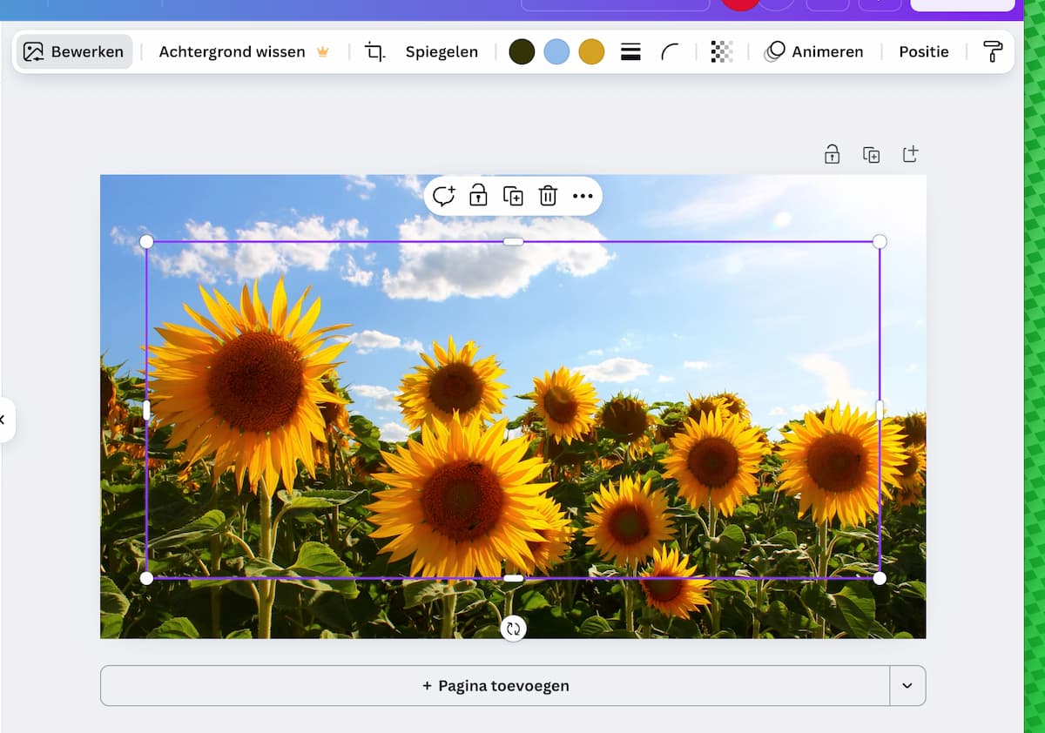Image resolution: width=1045 pixels, height=733 pixels.
Task: Open the transparency checkerboard icon
Action: pyautogui.click(x=722, y=52)
